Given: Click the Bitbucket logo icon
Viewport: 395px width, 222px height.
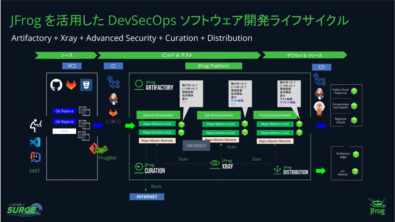Looking at the screenshot, I should coord(86,85).
